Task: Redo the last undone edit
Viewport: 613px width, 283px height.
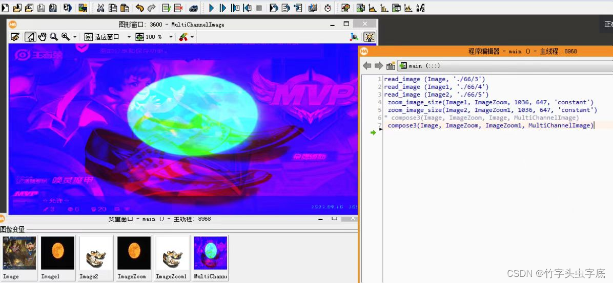Action: click(152, 8)
